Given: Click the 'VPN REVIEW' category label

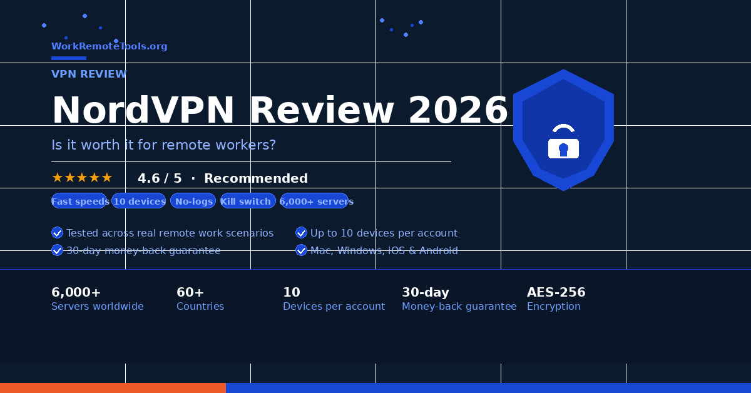Looking at the screenshot, I should (89, 74).
